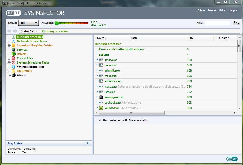Viewport: 243px width, 165px height.
Task: Click the Drivers tree icon
Action: (14, 54)
